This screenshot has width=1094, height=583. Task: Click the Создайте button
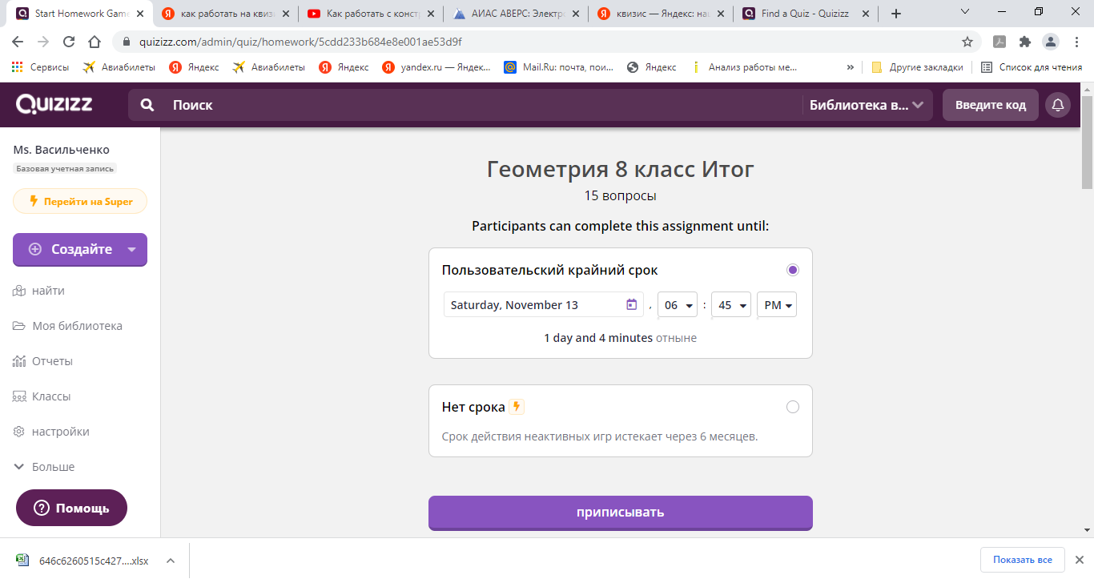(x=80, y=249)
